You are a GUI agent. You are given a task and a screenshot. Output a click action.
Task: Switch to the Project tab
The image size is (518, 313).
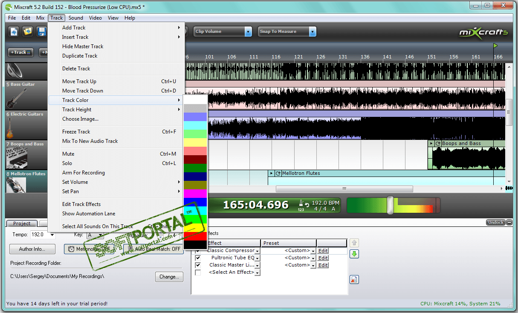pos(21,223)
